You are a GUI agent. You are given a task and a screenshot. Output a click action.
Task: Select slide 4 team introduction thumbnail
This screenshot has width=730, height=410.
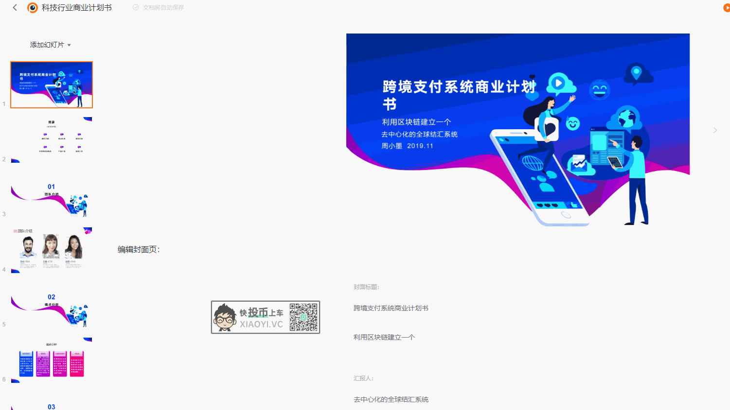coord(52,250)
